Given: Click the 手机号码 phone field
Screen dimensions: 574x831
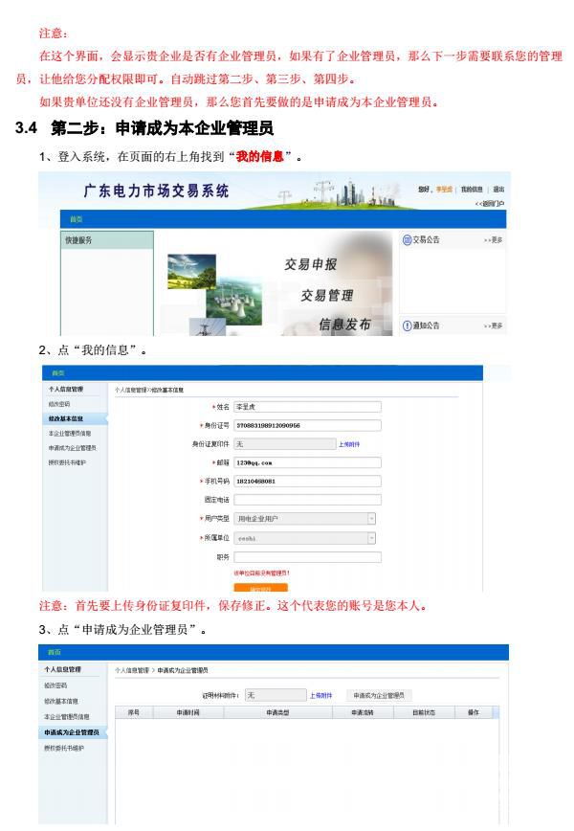Looking at the screenshot, I should [308, 482].
